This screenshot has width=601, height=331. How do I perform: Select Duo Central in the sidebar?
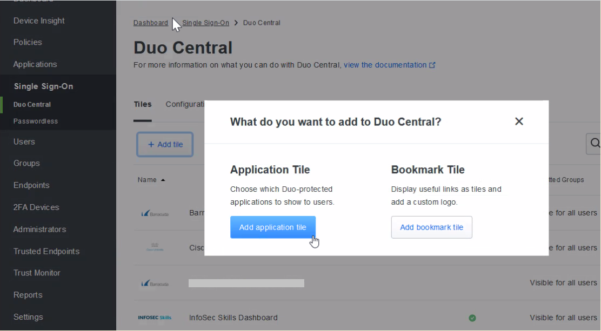[32, 105]
